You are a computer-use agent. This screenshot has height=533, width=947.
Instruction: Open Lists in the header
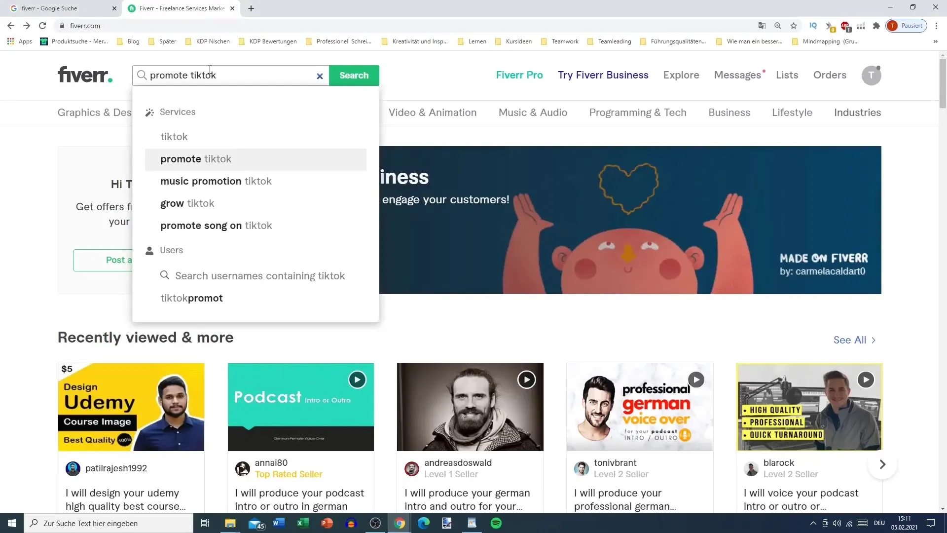(x=787, y=75)
